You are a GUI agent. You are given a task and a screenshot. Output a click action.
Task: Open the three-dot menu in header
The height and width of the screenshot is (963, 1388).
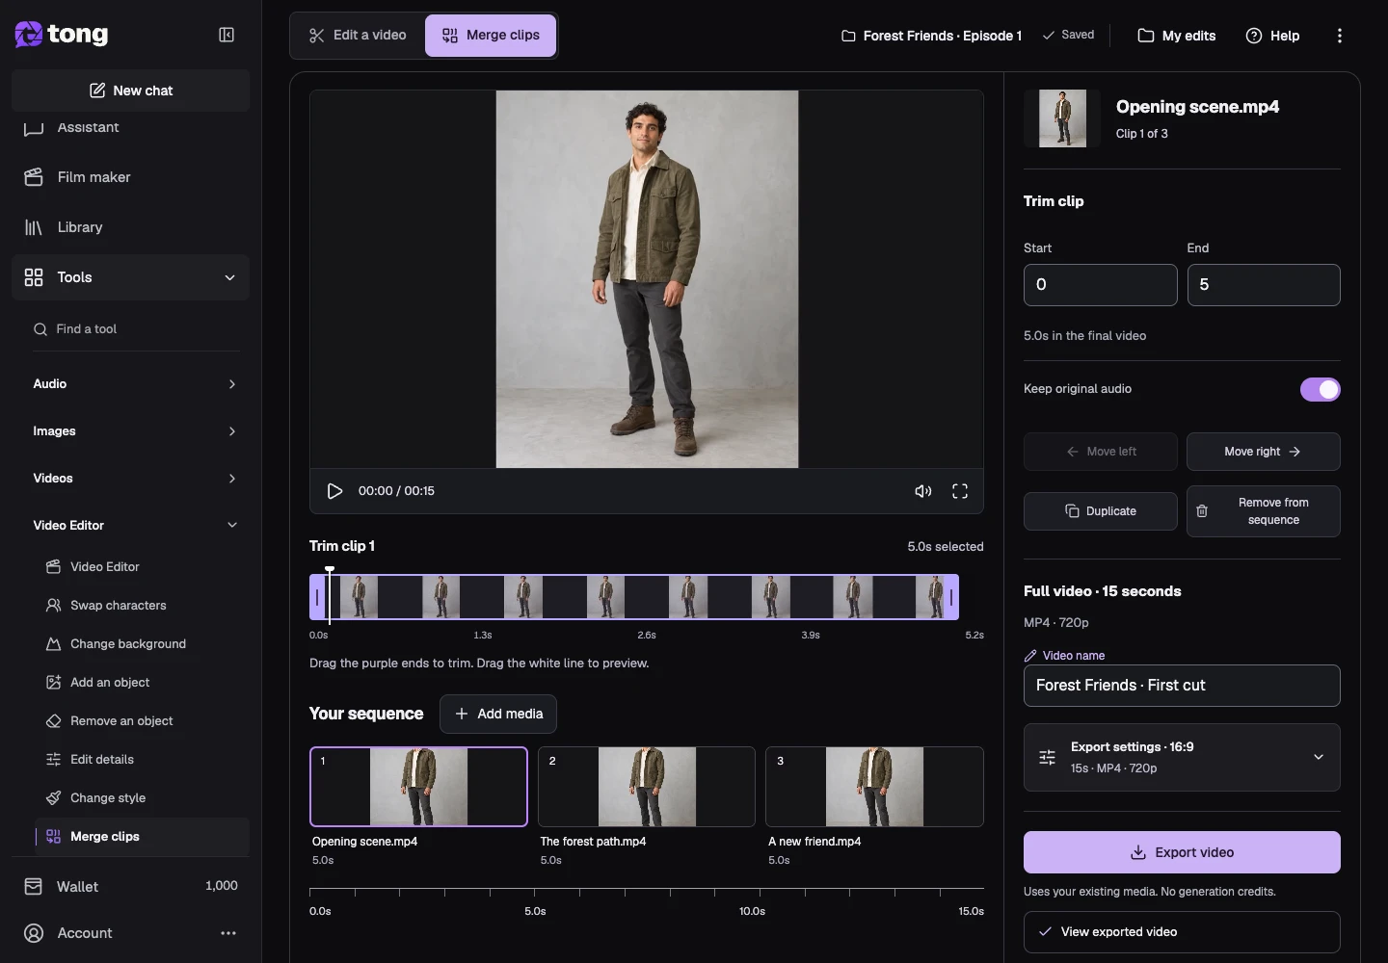1340,36
